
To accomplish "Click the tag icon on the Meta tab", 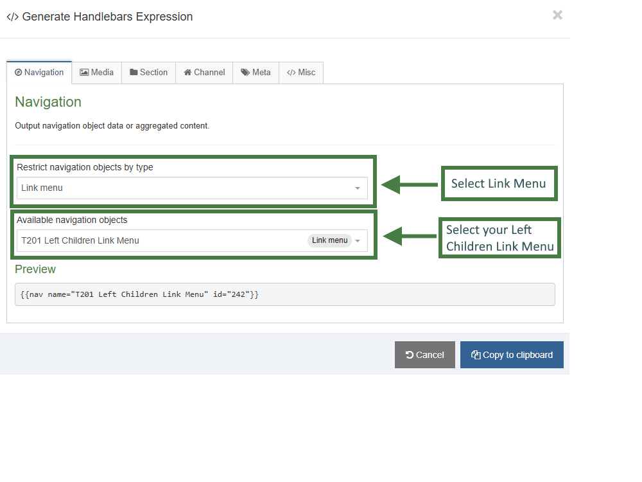I will click(x=245, y=73).
